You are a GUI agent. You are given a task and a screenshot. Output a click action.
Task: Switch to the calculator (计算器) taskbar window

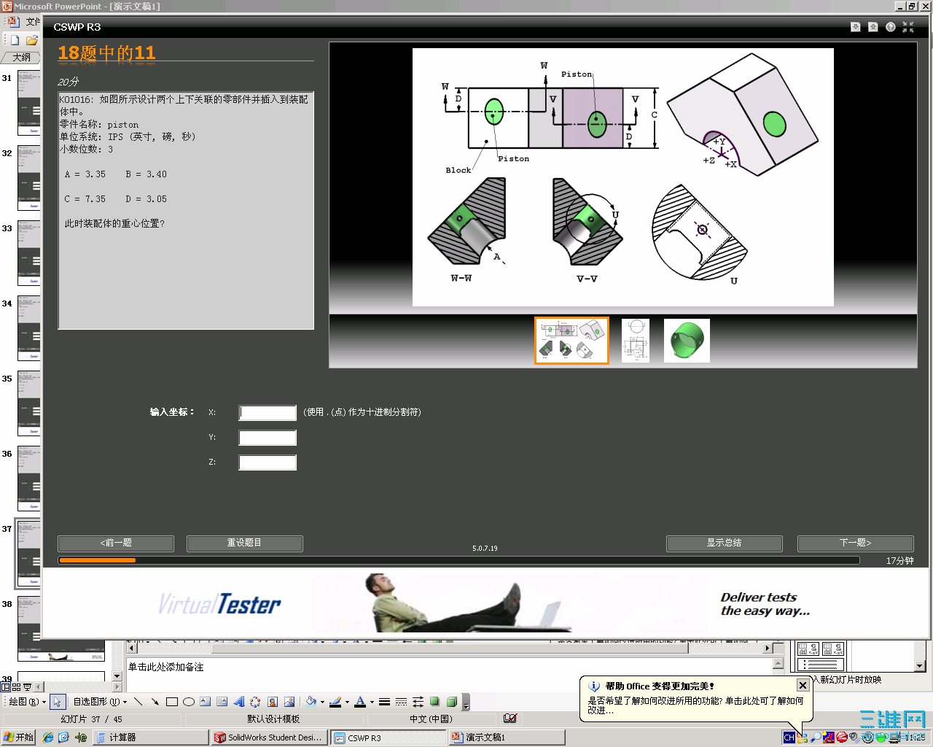click(151, 738)
